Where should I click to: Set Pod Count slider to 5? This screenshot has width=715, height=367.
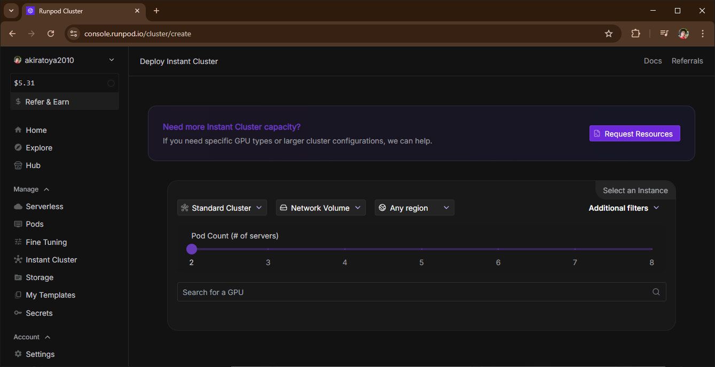[x=422, y=249]
